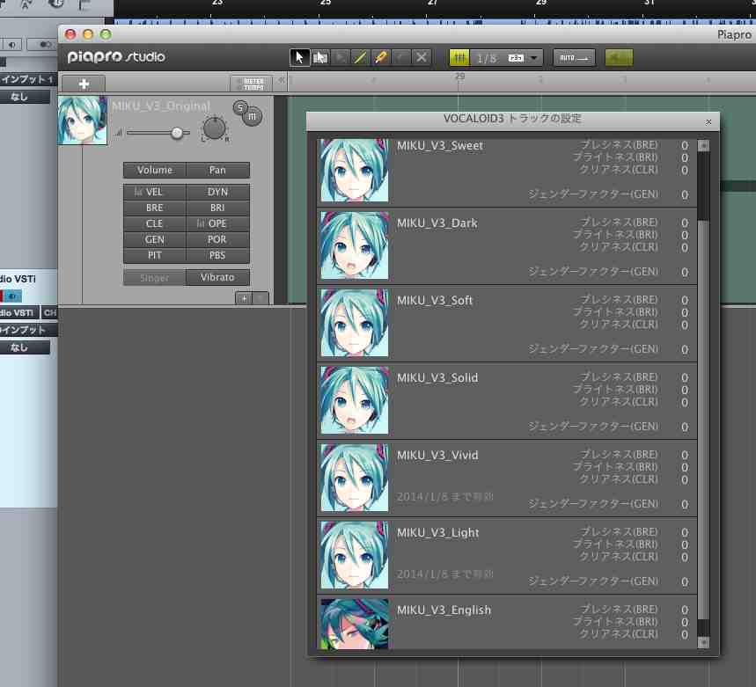
Task: Click the インプット 1 label in background window
Action: tap(26, 79)
